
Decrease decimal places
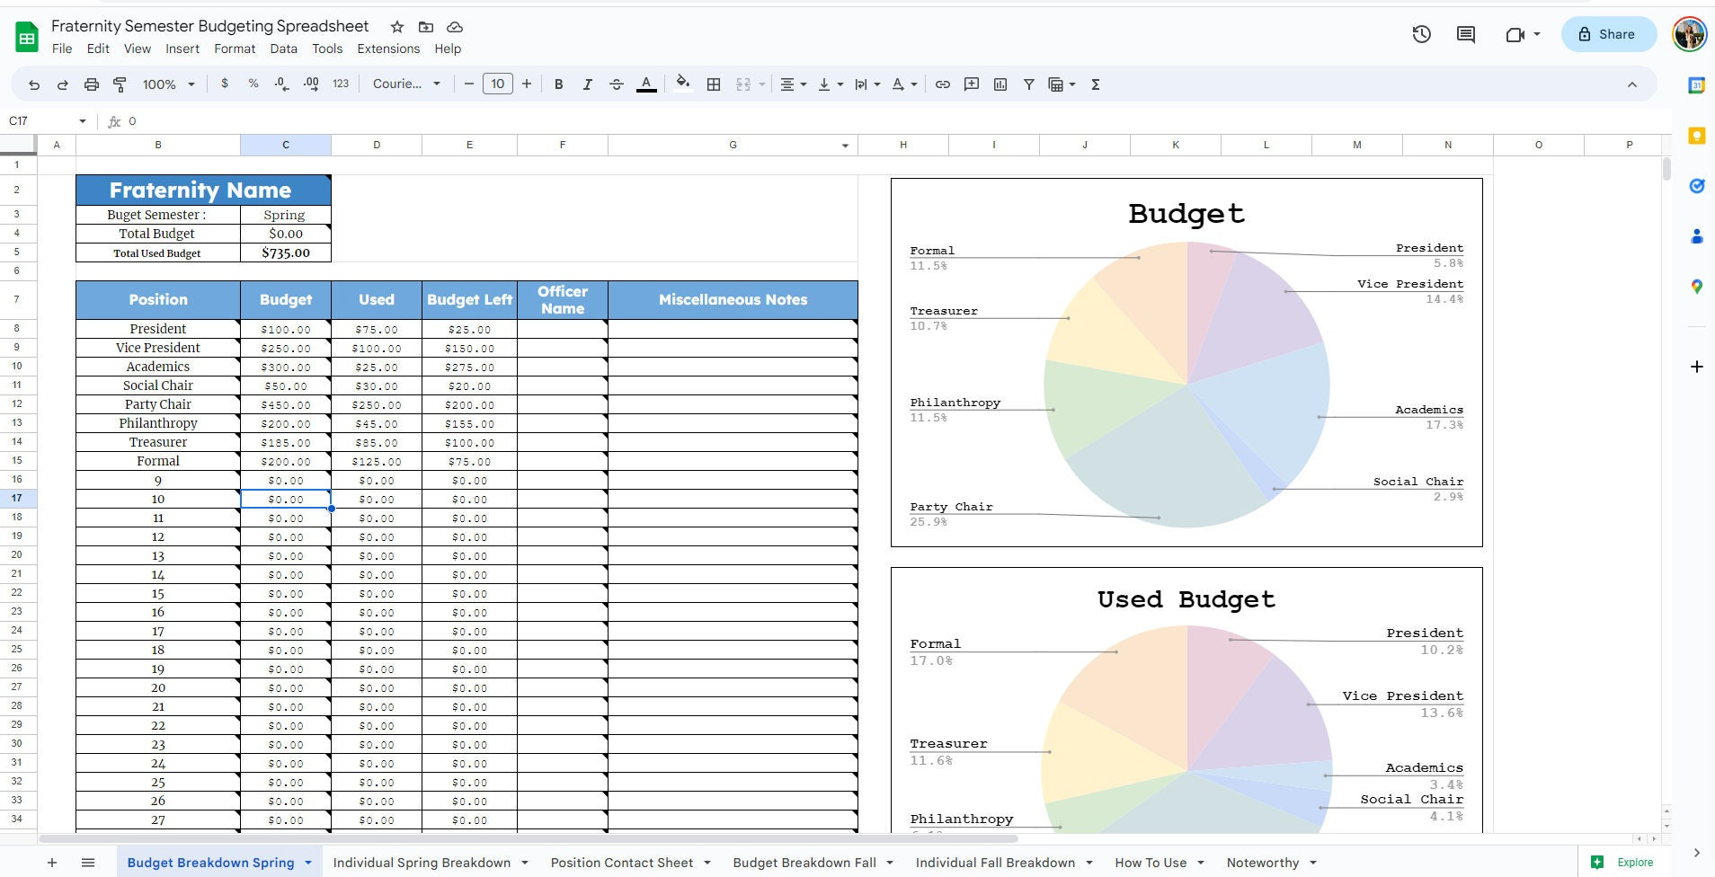click(282, 84)
